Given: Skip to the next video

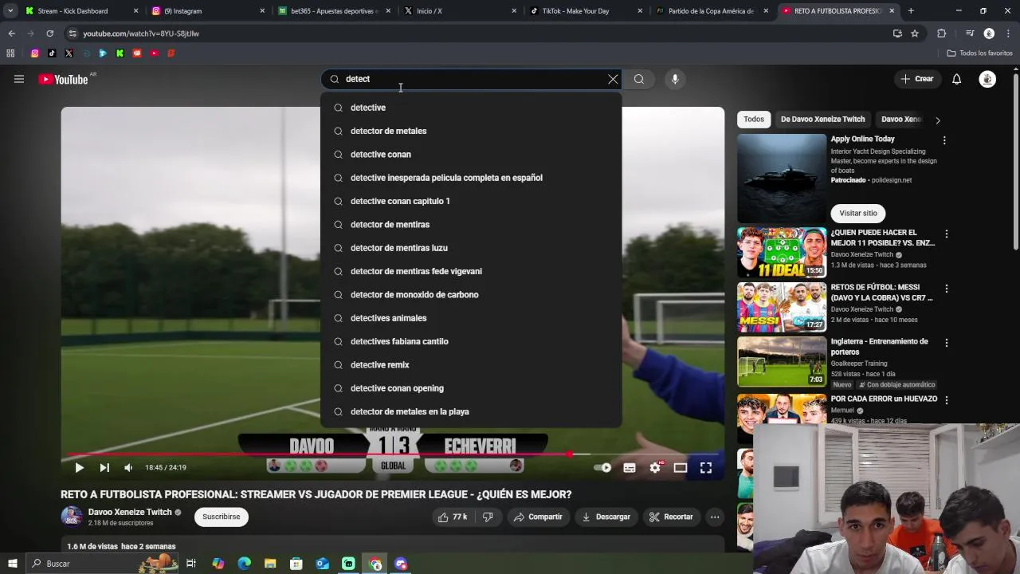Looking at the screenshot, I should pos(104,468).
